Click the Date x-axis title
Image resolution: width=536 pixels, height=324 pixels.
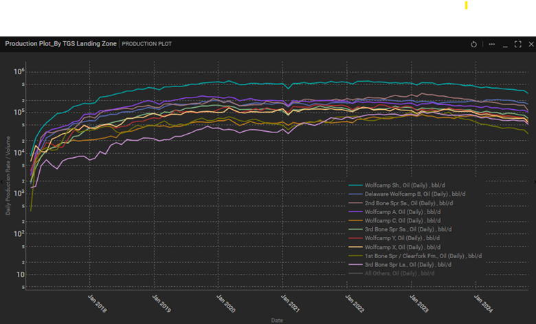tap(276, 319)
